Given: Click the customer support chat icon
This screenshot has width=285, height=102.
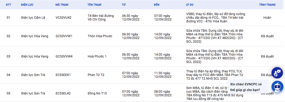Looking at the screenshot, I should coord(277,73).
